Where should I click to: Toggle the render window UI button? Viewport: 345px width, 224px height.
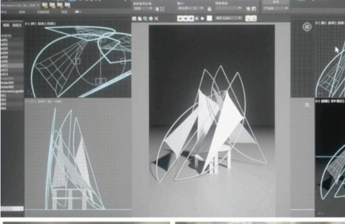point(254,19)
